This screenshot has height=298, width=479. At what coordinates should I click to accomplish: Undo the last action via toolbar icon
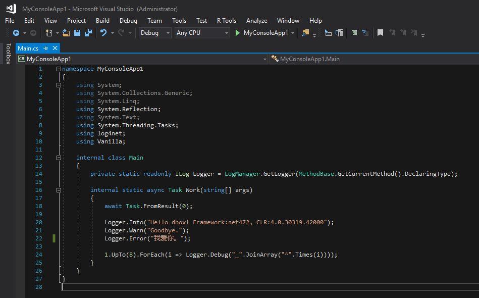point(103,33)
